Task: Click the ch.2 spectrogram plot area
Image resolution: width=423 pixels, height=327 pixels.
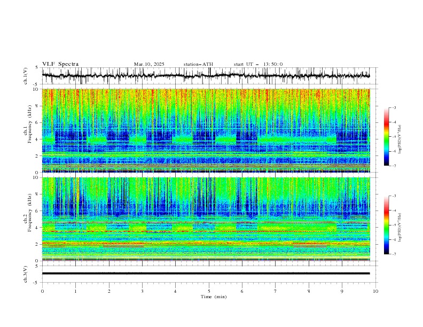Action: coord(206,219)
